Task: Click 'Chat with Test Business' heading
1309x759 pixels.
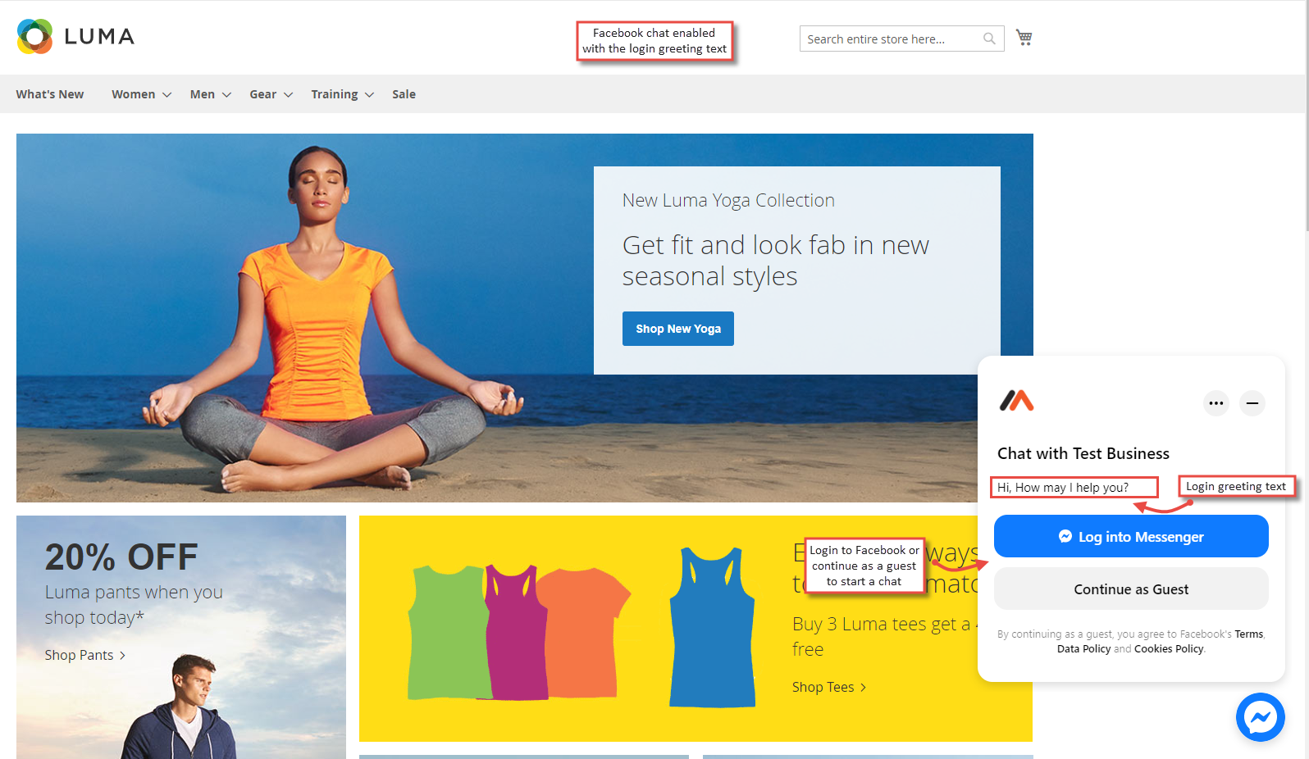Action: (1083, 453)
